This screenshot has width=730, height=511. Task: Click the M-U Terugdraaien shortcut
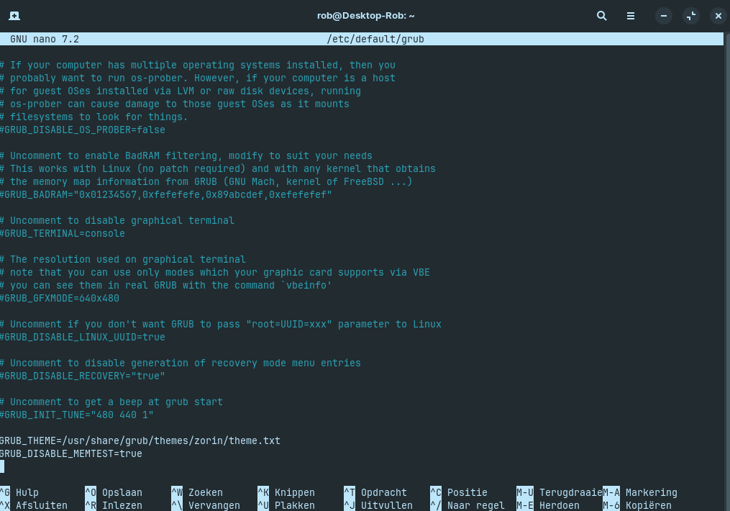[x=559, y=493]
